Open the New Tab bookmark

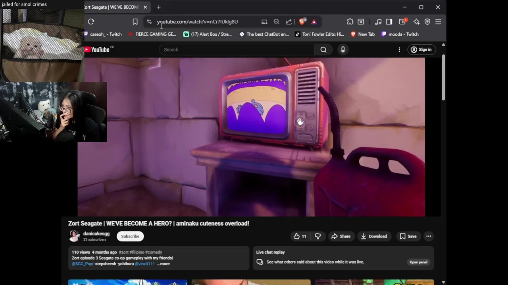point(363,34)
